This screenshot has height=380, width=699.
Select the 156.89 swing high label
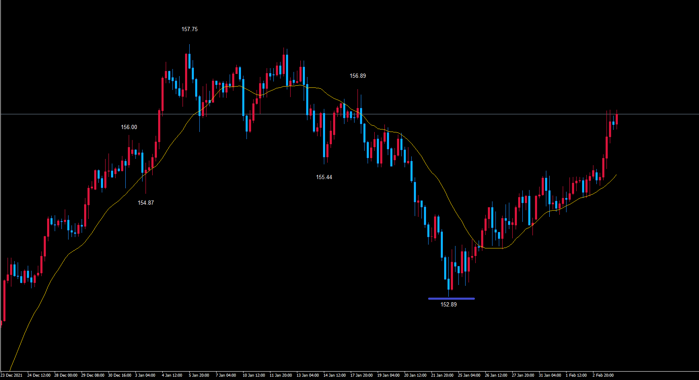357,76
